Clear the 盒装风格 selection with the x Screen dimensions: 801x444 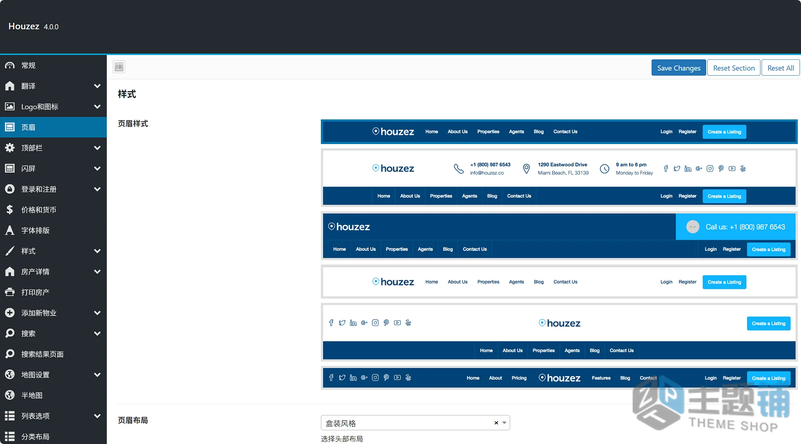tap(496, 423)
